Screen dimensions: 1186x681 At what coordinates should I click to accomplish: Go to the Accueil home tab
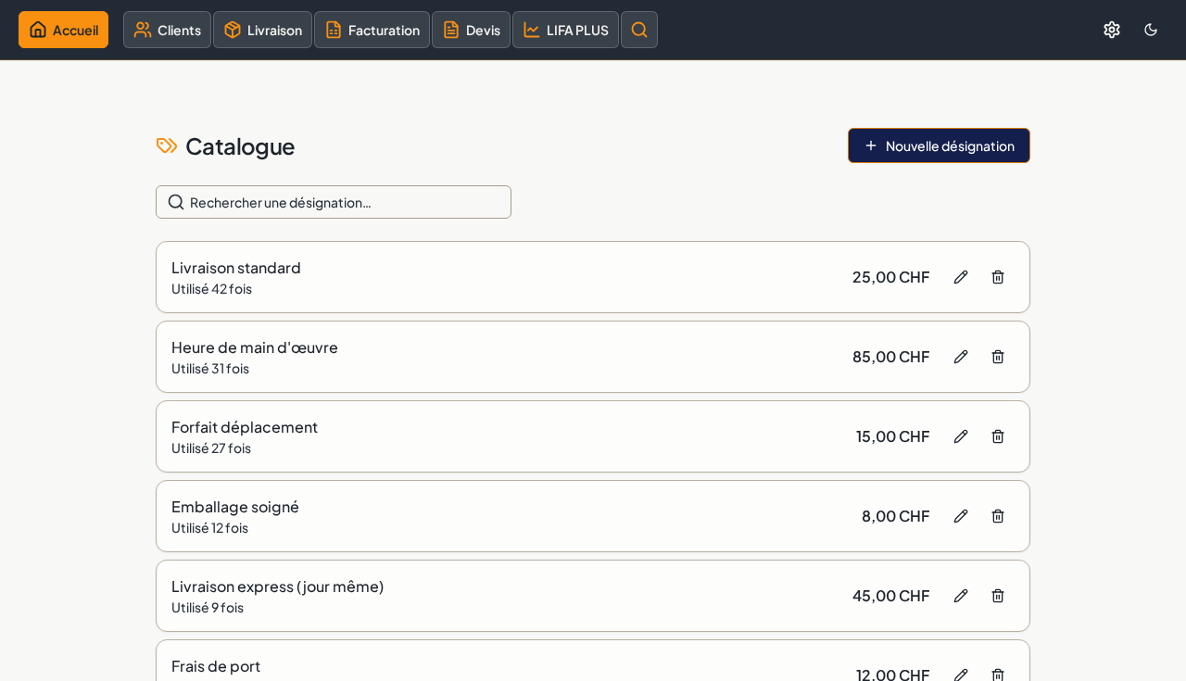tap(63, 30)
